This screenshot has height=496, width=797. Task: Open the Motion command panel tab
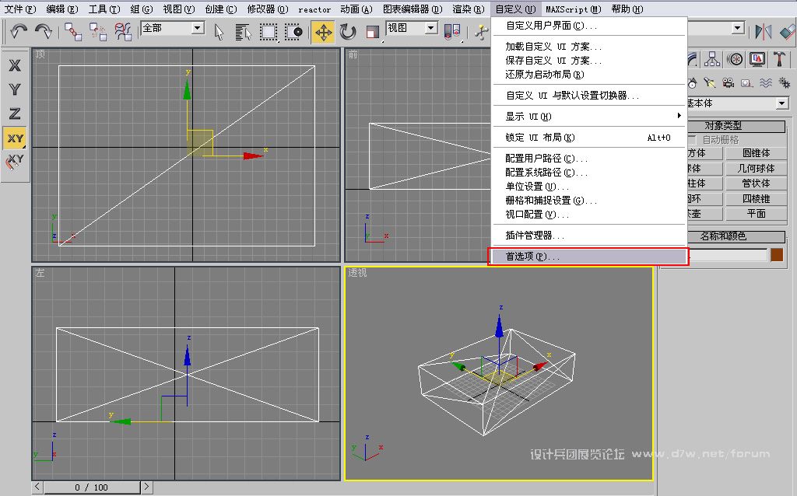(x=735, y=59)
